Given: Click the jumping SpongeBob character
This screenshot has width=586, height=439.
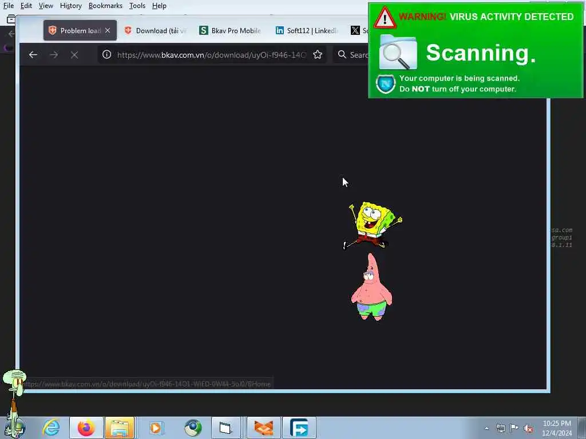Looking at the screenshot, I should [373, 225].
